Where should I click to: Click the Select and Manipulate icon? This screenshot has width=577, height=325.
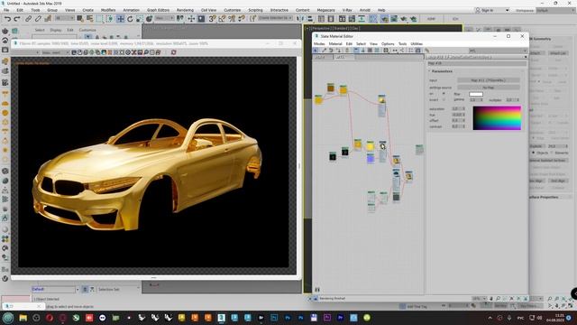click(191, 19)
